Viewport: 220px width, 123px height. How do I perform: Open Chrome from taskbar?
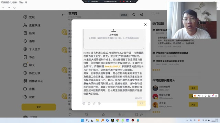click(118, 120)
